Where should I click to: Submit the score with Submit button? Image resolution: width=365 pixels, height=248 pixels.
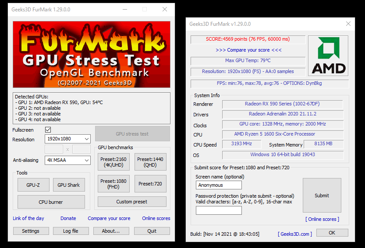point(322,196)
